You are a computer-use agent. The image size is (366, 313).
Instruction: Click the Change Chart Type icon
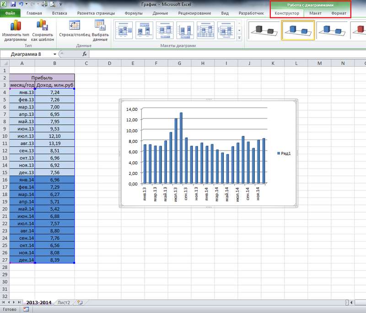click(16, 25)
